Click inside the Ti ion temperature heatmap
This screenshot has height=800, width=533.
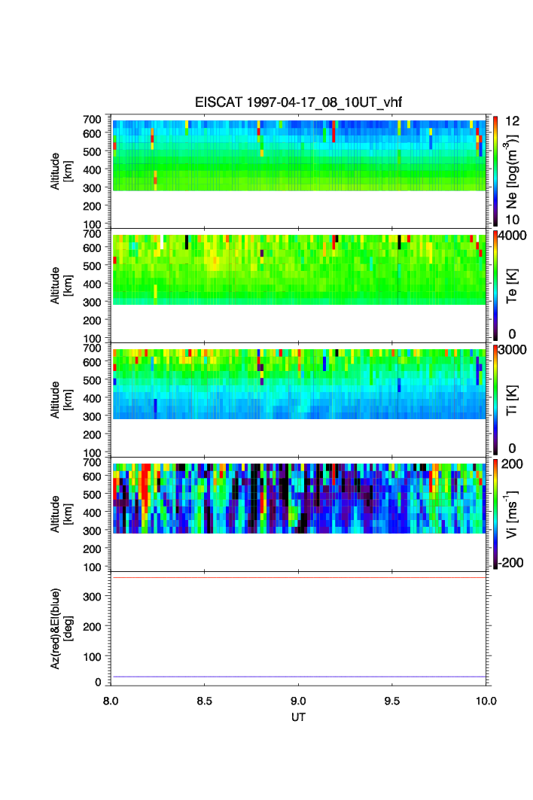click(299, 384)
